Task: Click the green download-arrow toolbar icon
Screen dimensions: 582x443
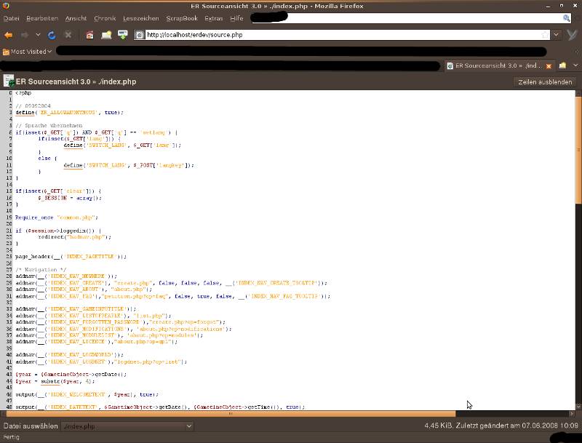Action: [122, 35]
